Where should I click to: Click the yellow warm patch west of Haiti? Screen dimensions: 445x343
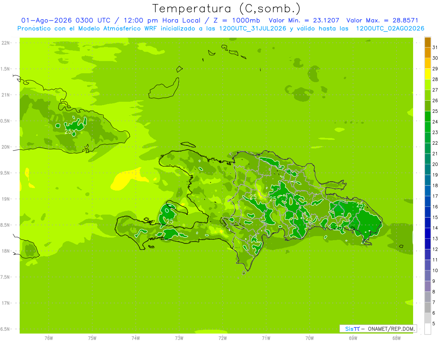click(x=124, y=180)
